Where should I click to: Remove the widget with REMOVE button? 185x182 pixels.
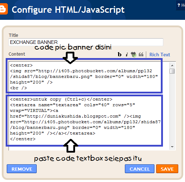point(22,169)
